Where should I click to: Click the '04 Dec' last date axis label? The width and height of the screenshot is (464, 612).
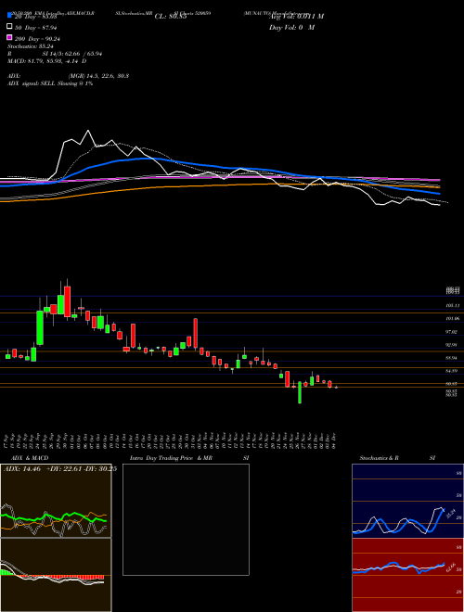click(x=335, y=440)
